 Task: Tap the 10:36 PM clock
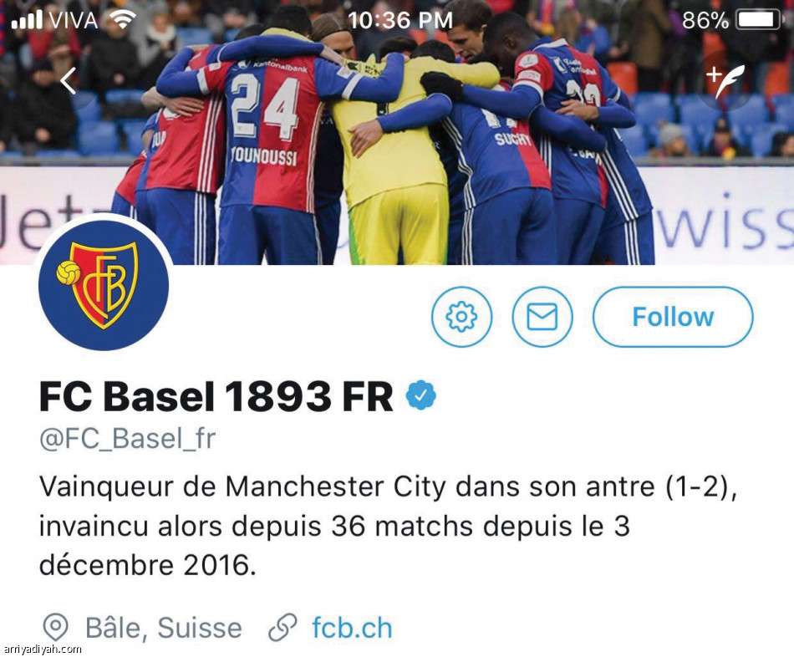pos(400,21)
